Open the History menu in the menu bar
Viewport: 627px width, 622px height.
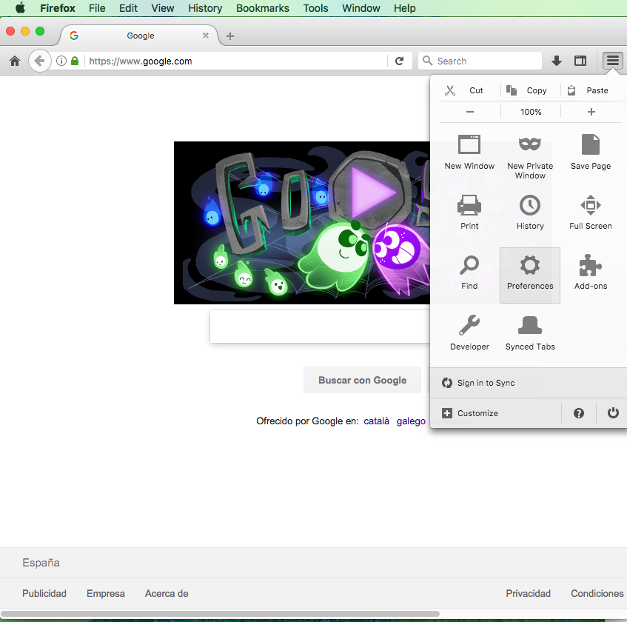205,8
